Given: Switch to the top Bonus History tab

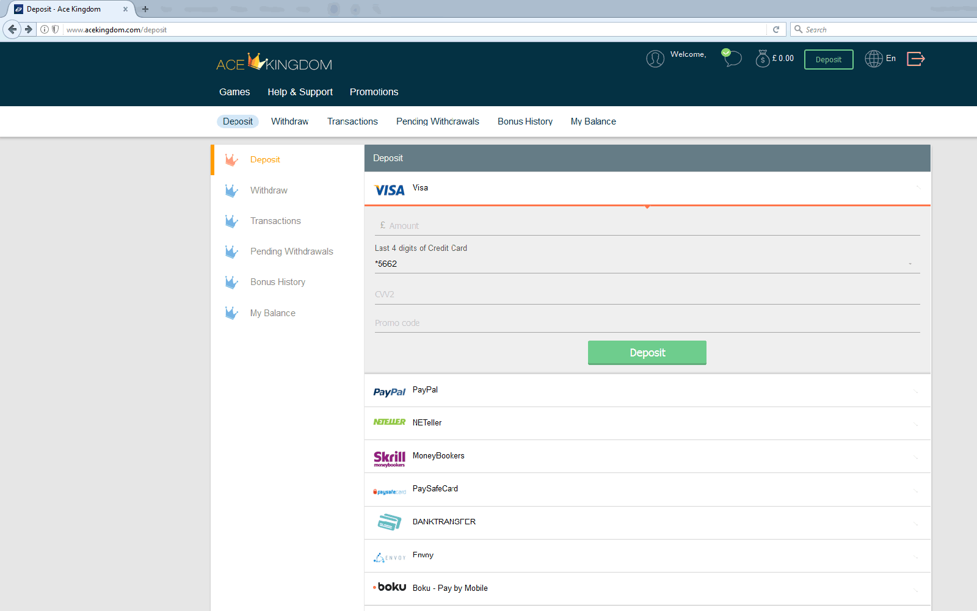Looking at the screenshot, I should pos(525,121).
